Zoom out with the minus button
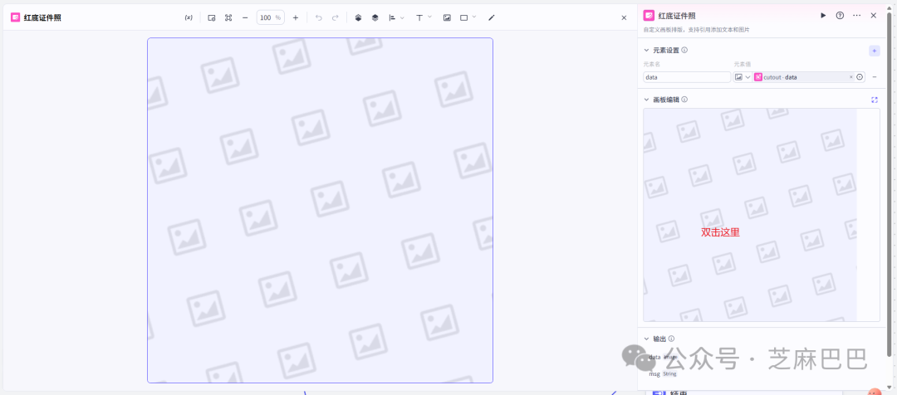 [245, 17]
